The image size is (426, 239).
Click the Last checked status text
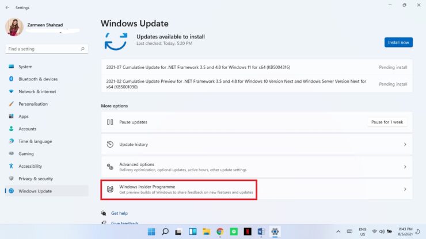click(x=164, y=44)
